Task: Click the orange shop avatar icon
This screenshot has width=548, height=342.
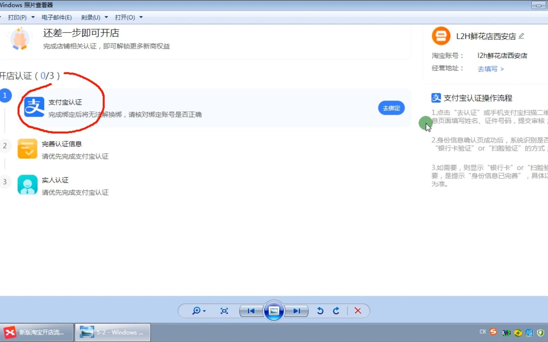Action: point(441,36)
